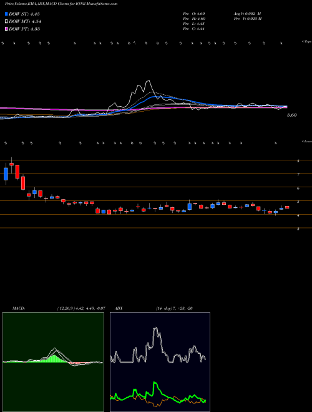The image size is (312, 412).
Task: Click the magenta DOW PT legend swatch
Action: (x=6, y=29)
